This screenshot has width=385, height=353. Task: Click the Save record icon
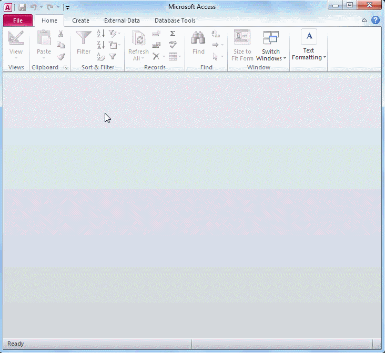point(156,45)
